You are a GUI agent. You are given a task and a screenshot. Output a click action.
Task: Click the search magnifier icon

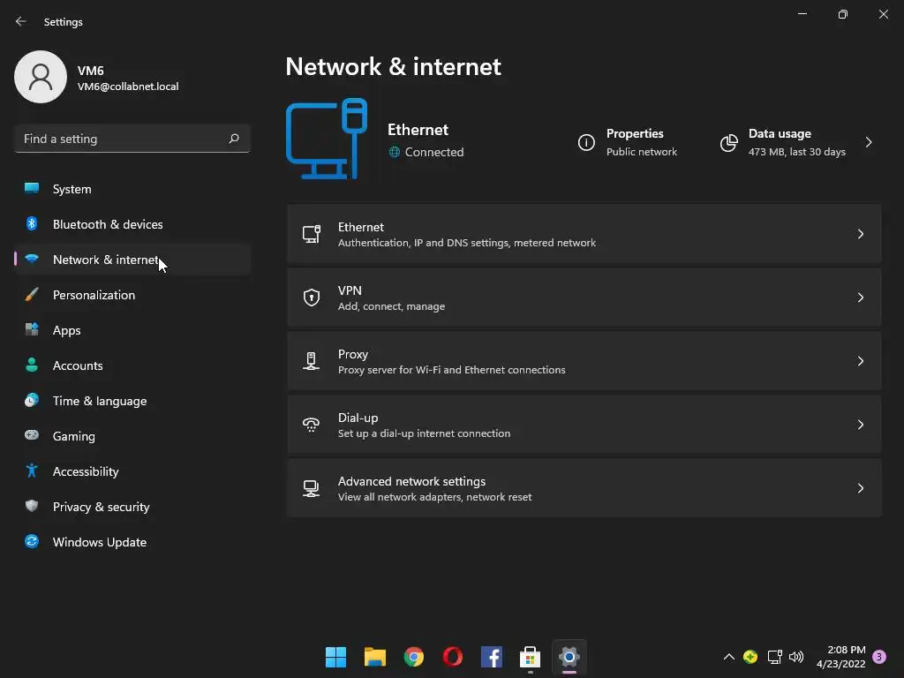coord(234,139)
